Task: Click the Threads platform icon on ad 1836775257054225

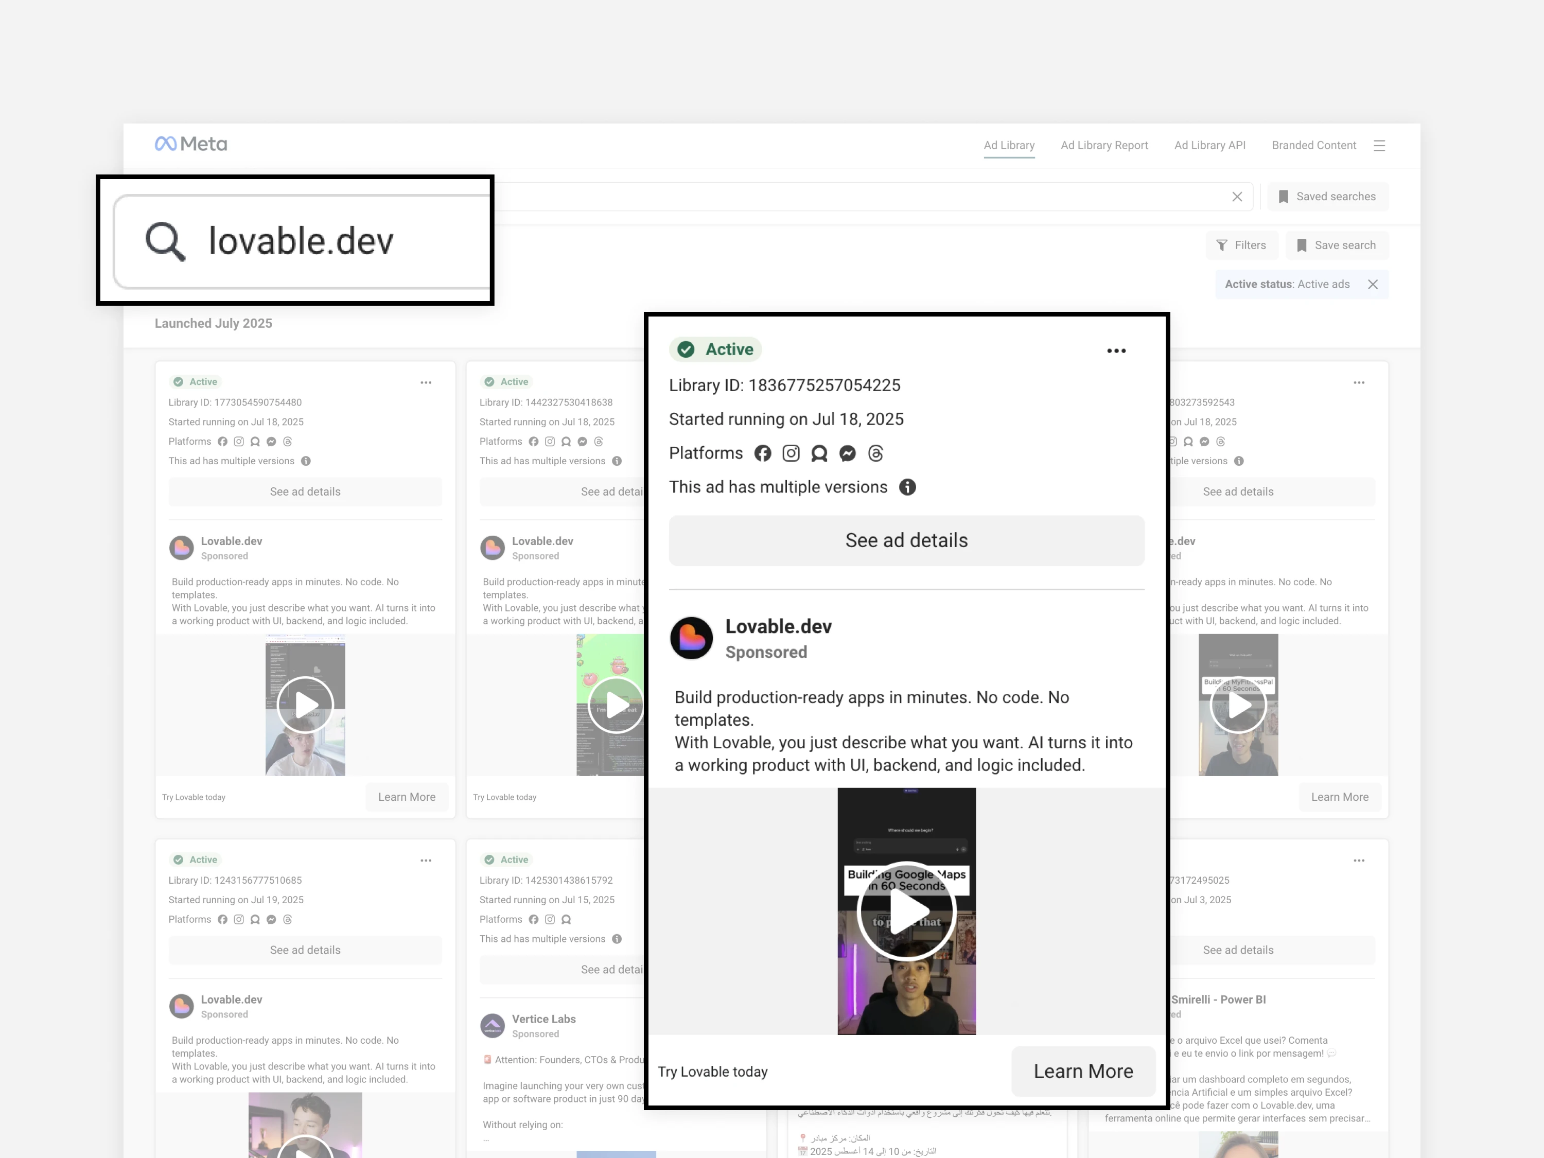Action: (875, 454)
